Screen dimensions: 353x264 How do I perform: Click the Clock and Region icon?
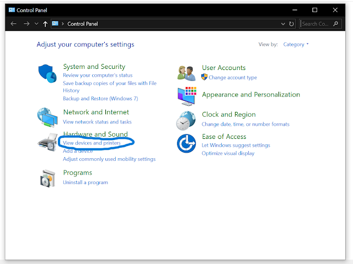click(x=186, y=121)
